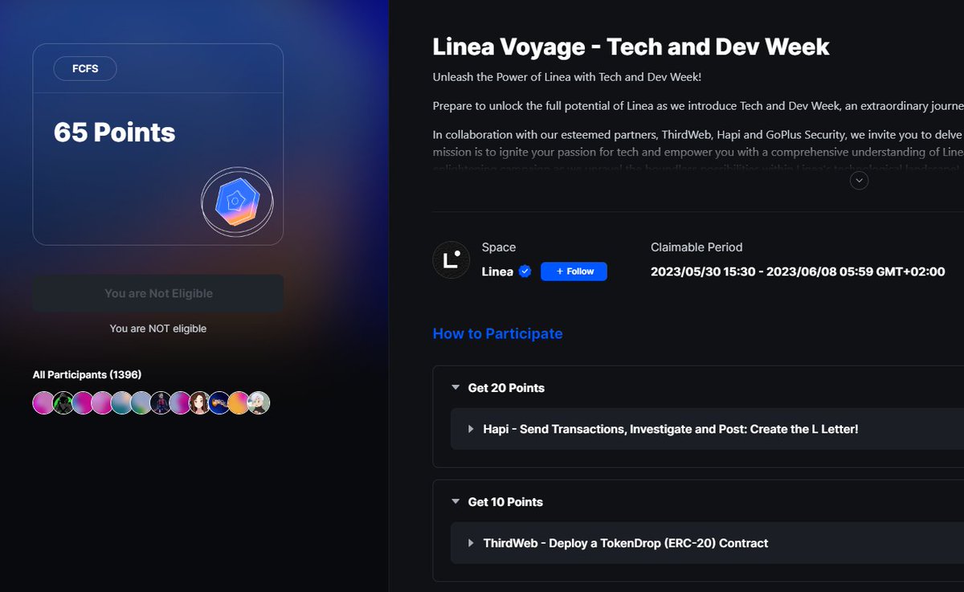Click the Claimable Period label
The height and width of the screenshot is (592, 964).
pyautogui.click(x=696, y=247)
